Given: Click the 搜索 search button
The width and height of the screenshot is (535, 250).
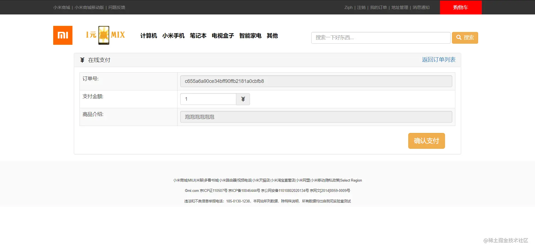Looking at the screenshot, I should [465, 38].
